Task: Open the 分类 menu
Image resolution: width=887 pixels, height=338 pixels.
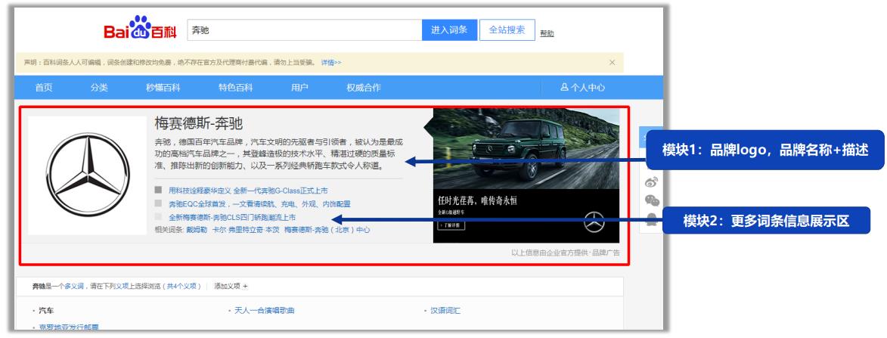Action: click(x=99, y=88)
